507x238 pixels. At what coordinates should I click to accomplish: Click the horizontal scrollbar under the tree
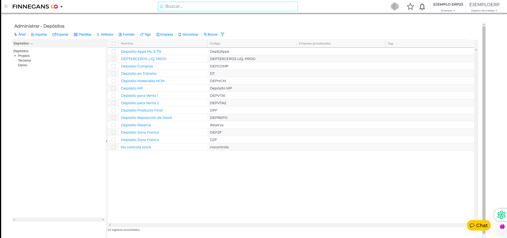pyautogui.click(x=58, y=220)
